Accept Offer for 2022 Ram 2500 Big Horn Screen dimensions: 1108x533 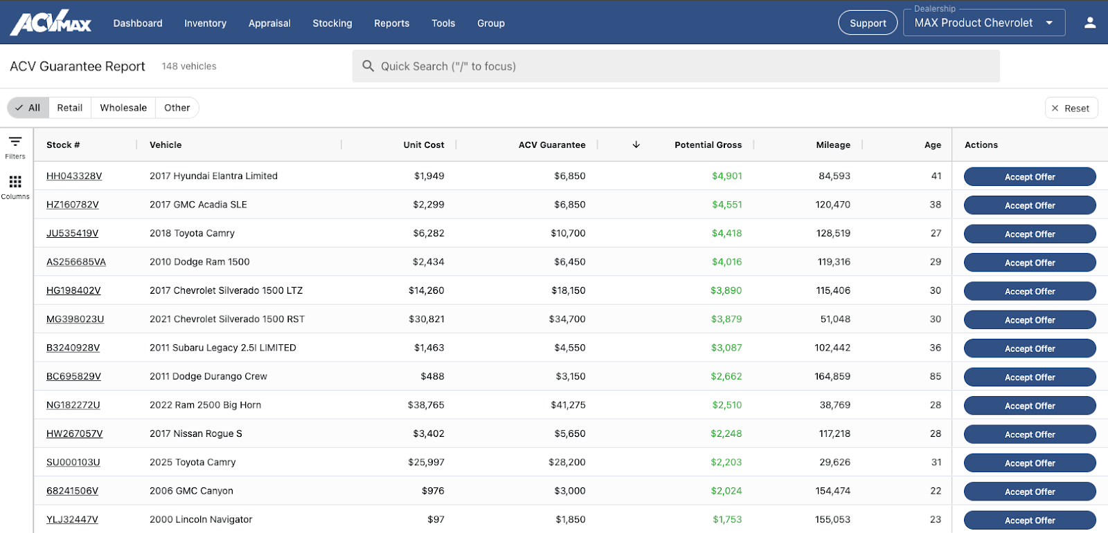tap(1030, 406)
